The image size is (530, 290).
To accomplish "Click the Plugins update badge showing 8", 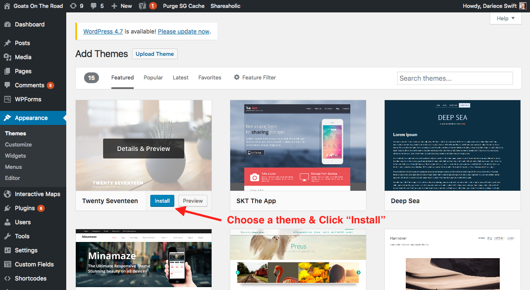I will point(41,208).
